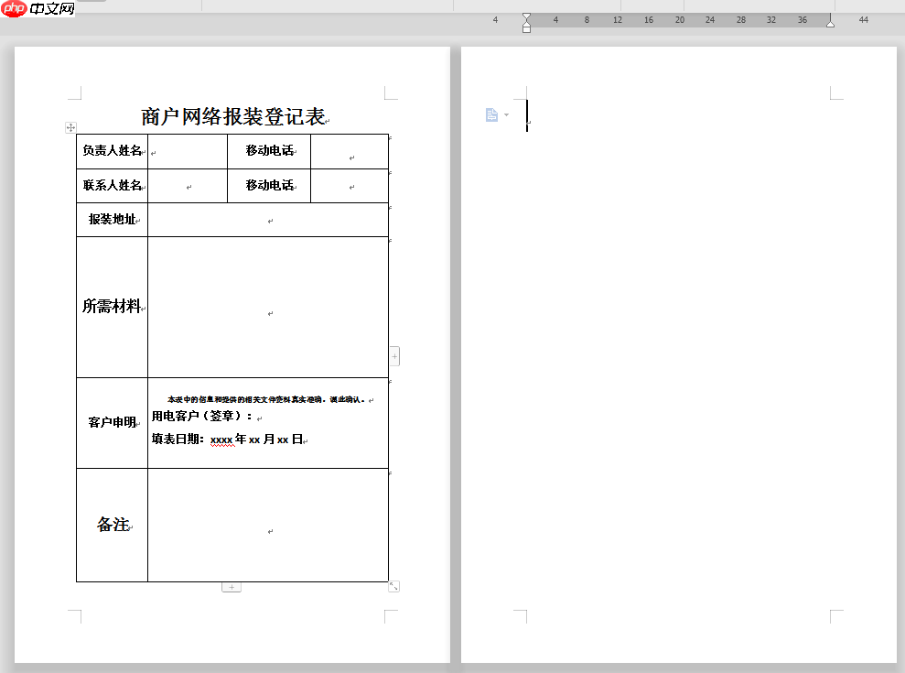
Task: Click the table resize handle at bottom-right corner
Action: tap(393, 585)
